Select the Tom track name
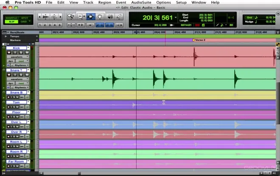Viewport: 280px width, 176px height. [16, 102]
